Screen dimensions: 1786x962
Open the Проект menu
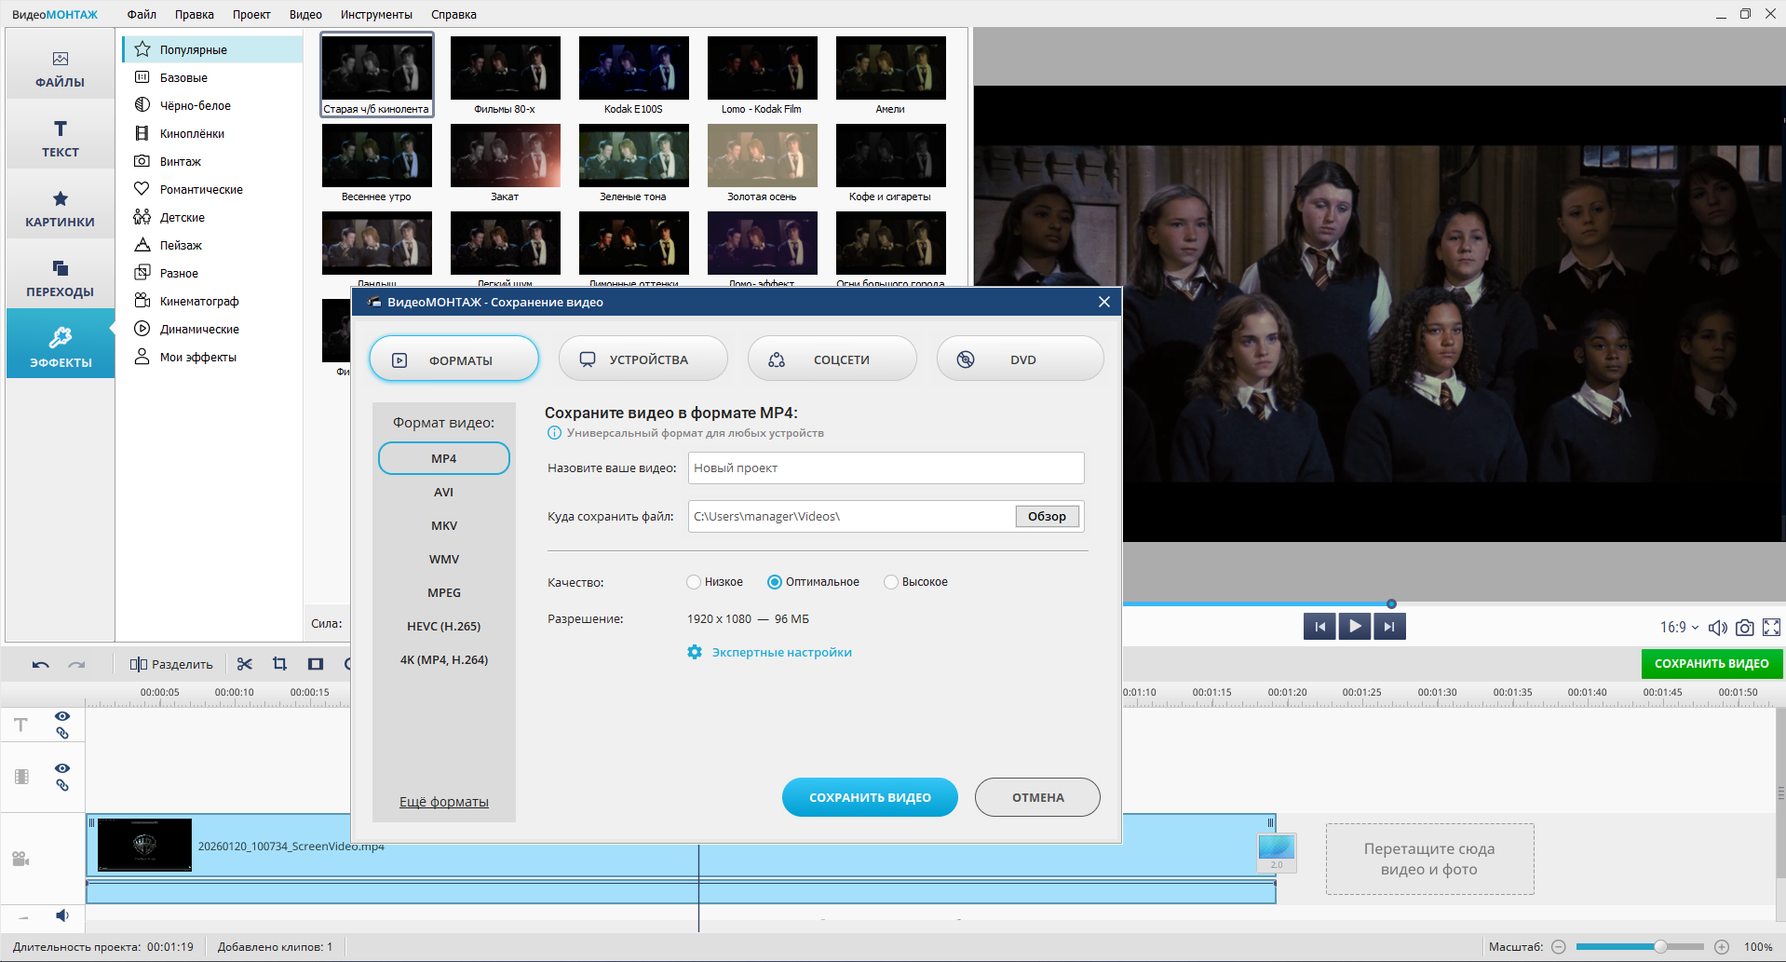pyautogui.click(x=251, y=14)
